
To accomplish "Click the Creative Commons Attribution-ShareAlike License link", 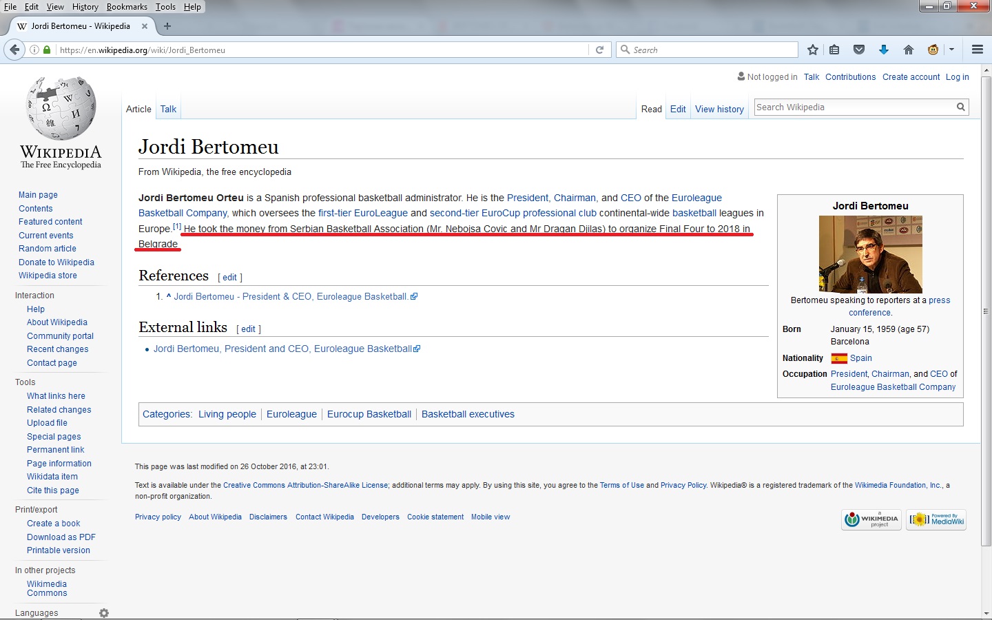I will click(x=306, y=486).
